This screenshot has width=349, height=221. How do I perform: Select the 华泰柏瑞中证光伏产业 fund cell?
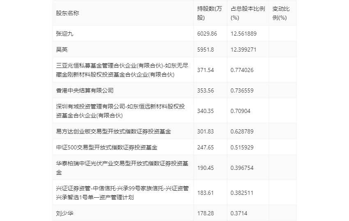[122, 168]
